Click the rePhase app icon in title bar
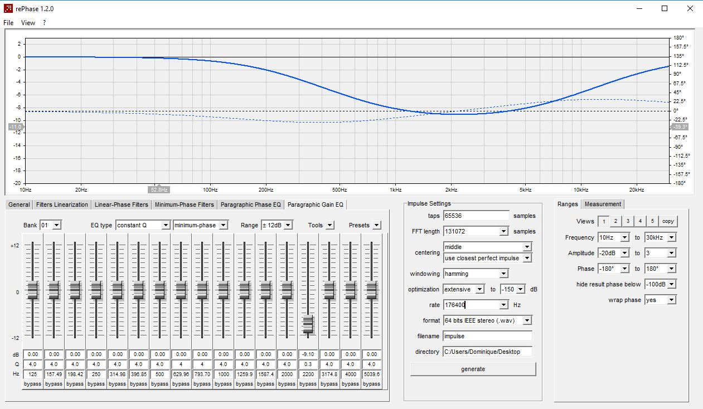Screen dimensions: 703x409 pos(8,8)
